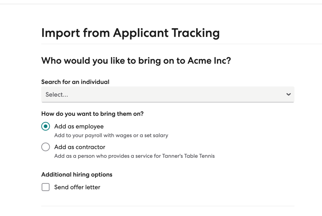Click the Send offer letter label text

coord(77,187)
